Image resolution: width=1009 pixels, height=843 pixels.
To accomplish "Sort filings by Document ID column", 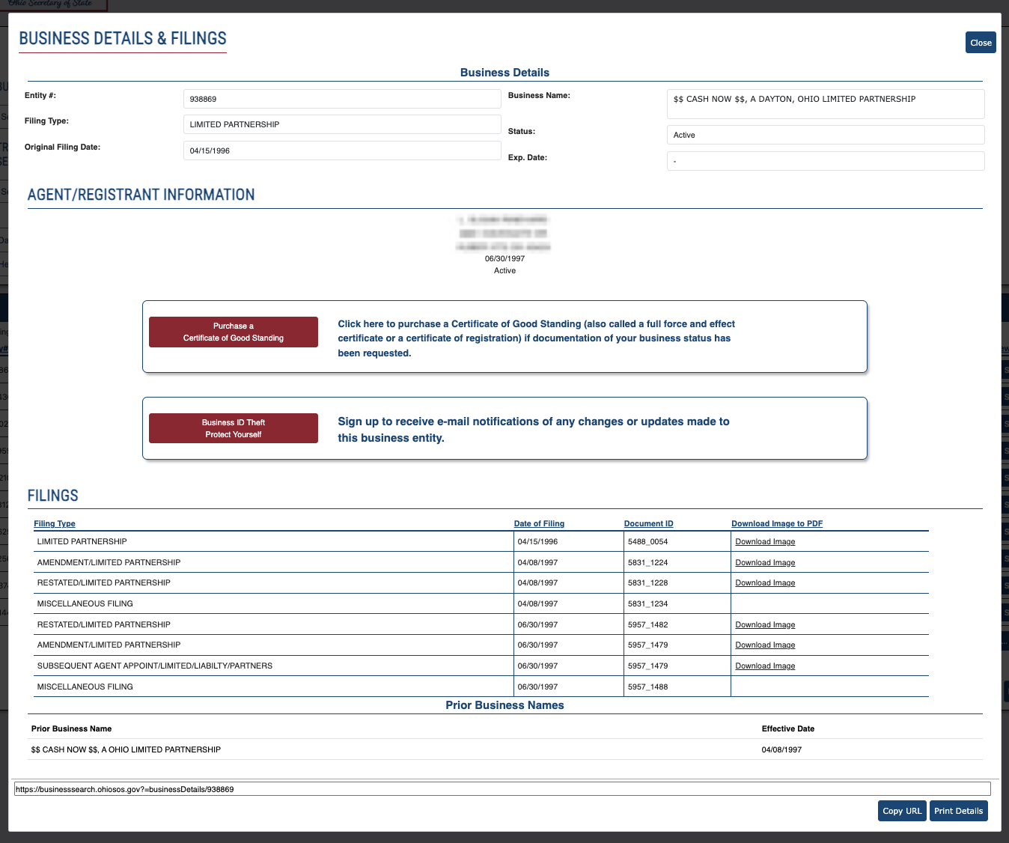I will coord(649,523).
